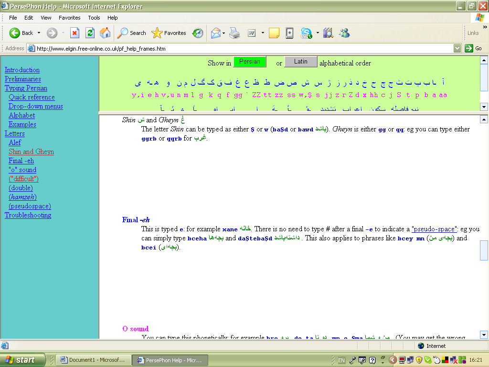The width and height of the screenshot is (489, 367).
Task: Expand the address bar dropdown
Action: point(457,48)
